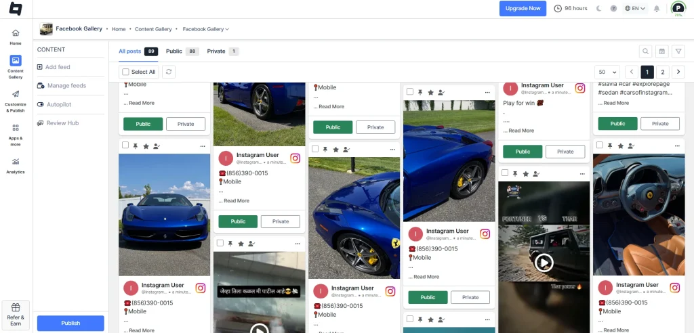The height and width of the screenshot is (333, 694).
Task: Pin the steering wheel interior post
Action: 610,146
